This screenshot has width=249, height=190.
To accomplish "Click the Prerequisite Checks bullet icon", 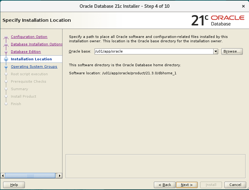I will [6, 81].
